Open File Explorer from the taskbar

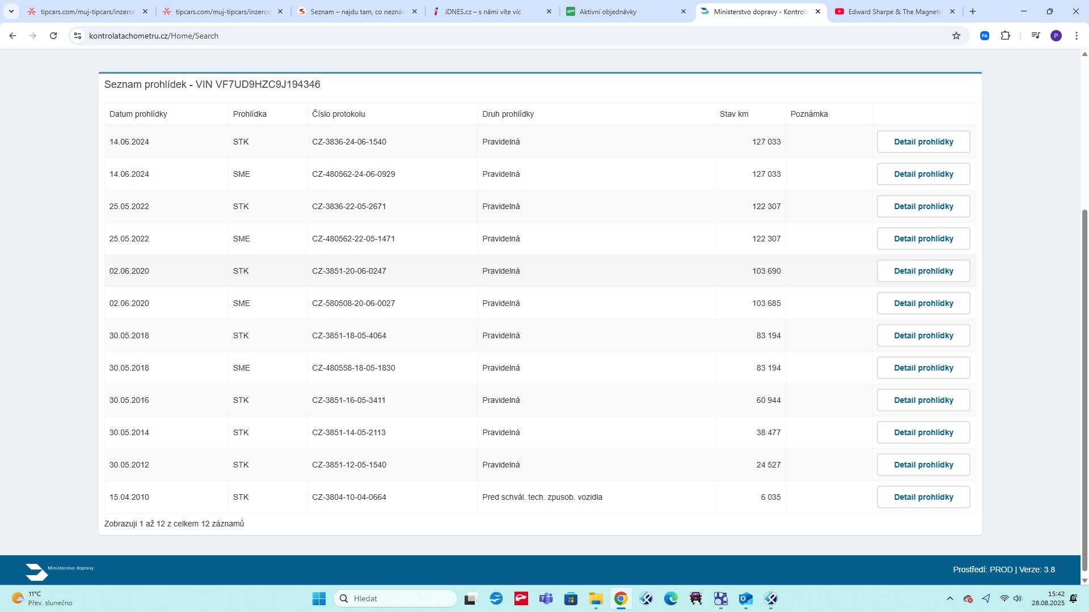coord(596,598)
